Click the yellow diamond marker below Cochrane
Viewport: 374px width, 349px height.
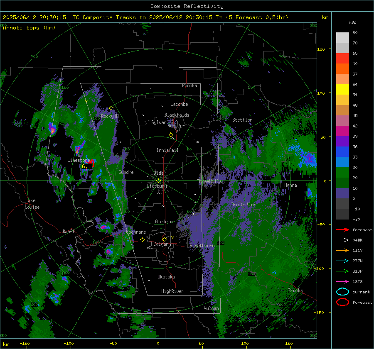[142, 239]
